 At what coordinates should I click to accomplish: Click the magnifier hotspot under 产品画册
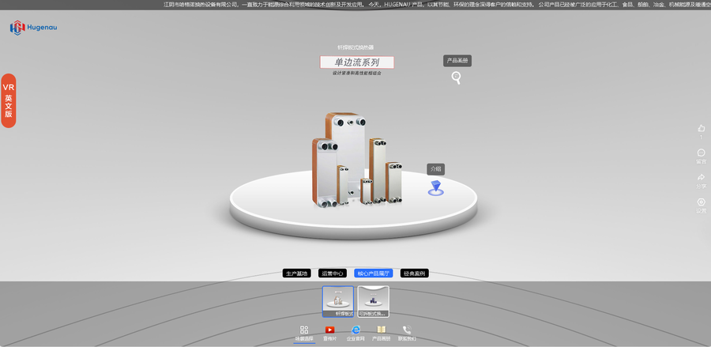click(x=457, y=77)
